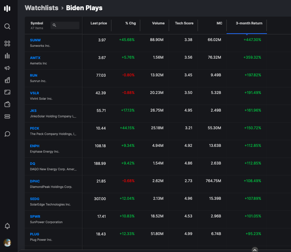The image size is (291, 252).
Task: Click the +45.68% change value
Action: (x=127, y=40)
